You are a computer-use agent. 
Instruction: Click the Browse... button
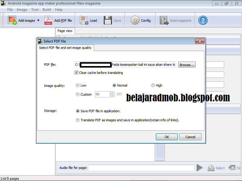[187, 65]
